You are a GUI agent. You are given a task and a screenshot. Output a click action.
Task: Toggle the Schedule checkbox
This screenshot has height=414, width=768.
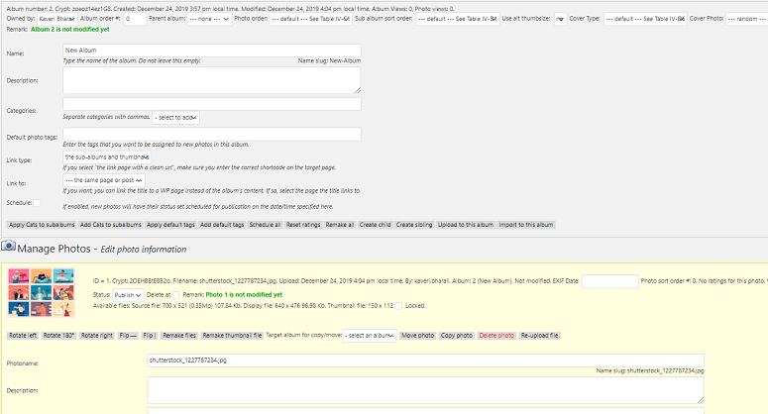(x=38, y=203)
